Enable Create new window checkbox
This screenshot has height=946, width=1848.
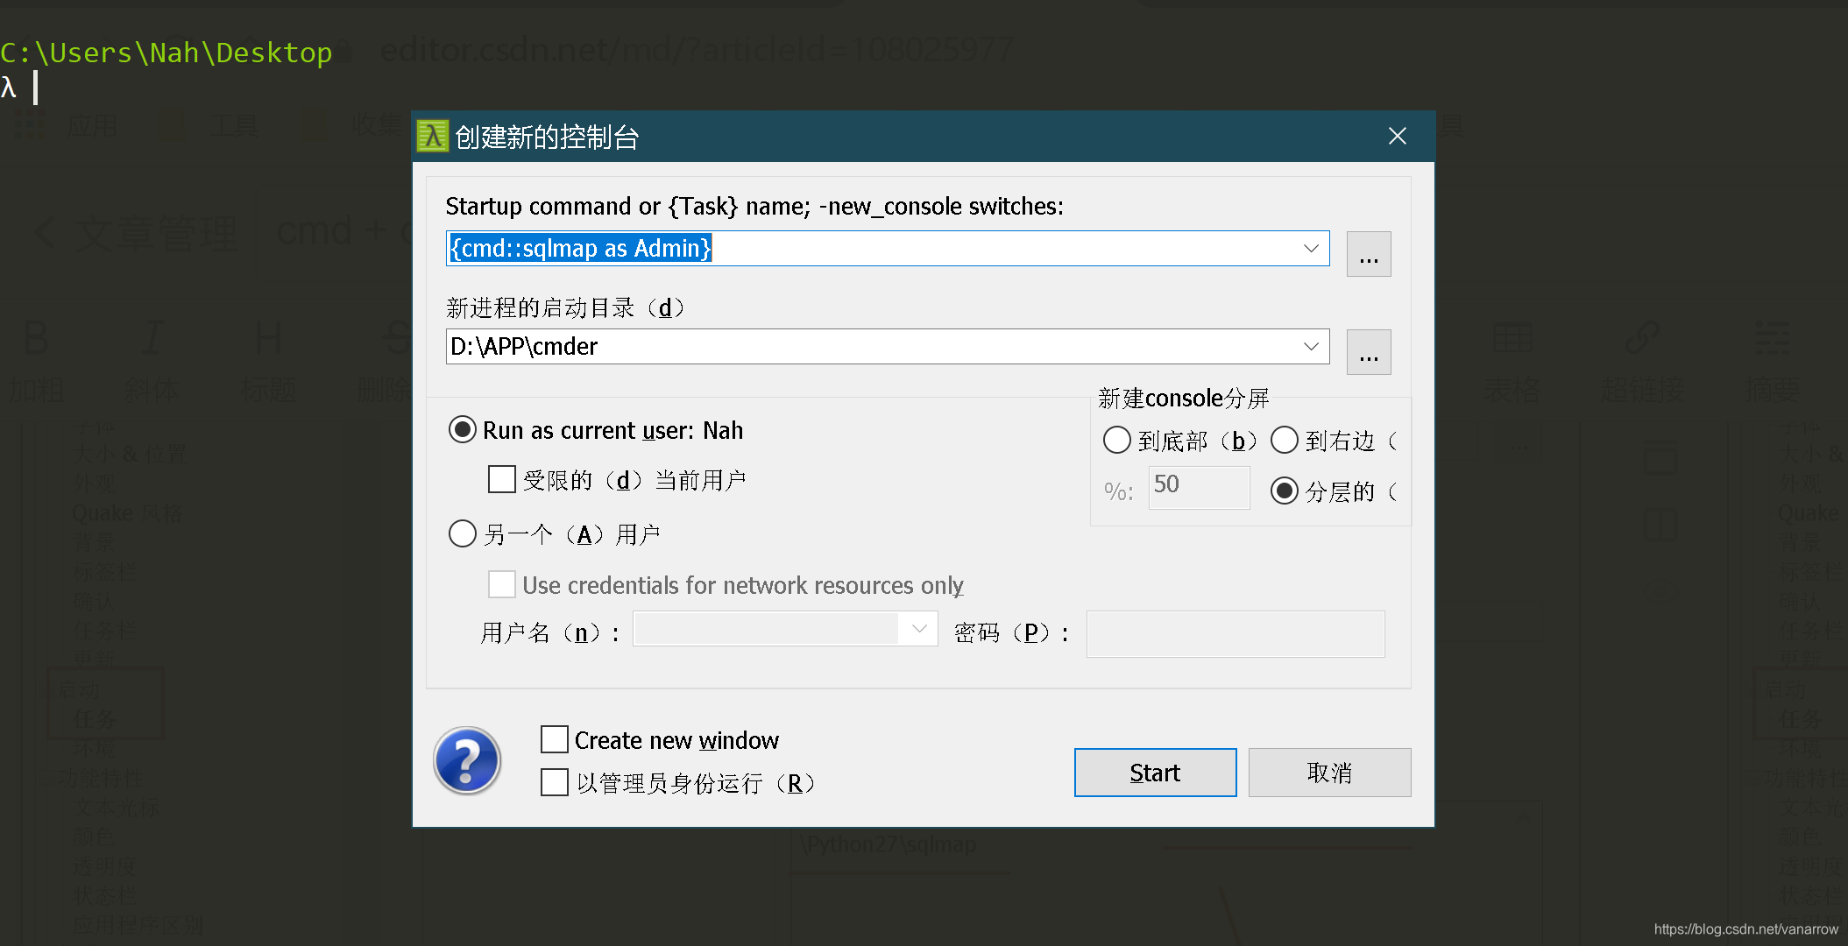coord(555,739)
